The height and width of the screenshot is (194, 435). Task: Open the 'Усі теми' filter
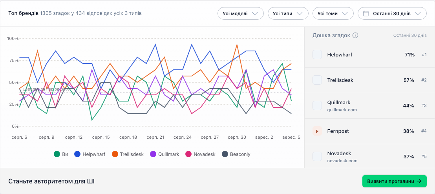coord(333,13)
